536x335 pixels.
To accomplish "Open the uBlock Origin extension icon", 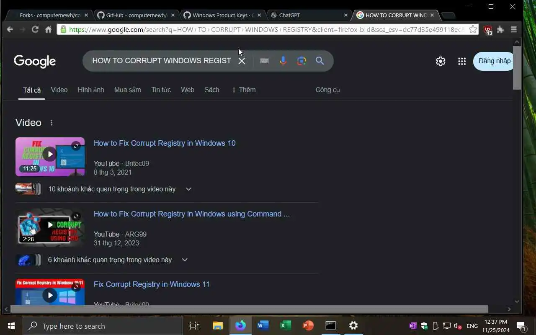I will pyautogui.click(x=488, y=30).
